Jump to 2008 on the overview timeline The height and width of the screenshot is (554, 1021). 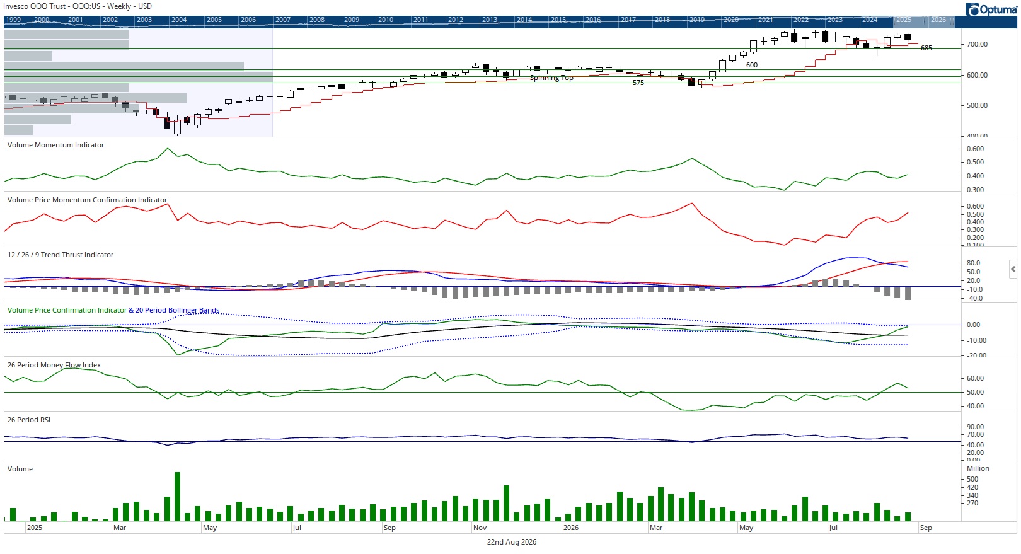pos(317,20)
